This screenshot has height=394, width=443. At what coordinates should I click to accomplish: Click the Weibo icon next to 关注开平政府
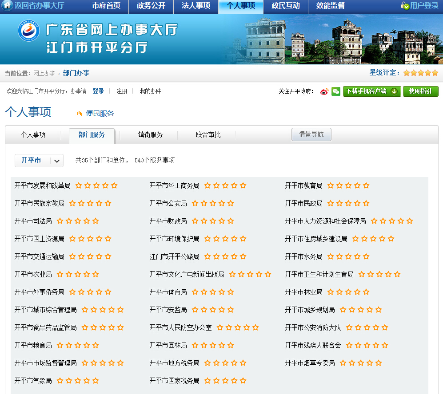(324, 91)
